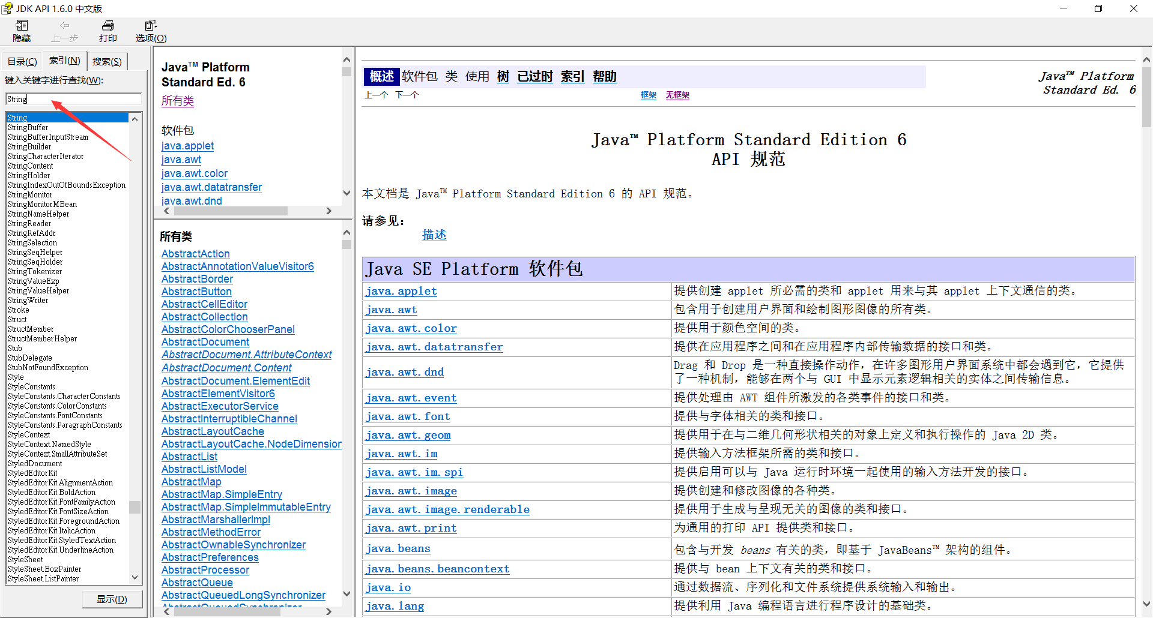Image resolution: width=1153 pixels, height=618 pixels.
Task: Open java.awt.image.renderable link in package table
Action: tap(447, 509)
